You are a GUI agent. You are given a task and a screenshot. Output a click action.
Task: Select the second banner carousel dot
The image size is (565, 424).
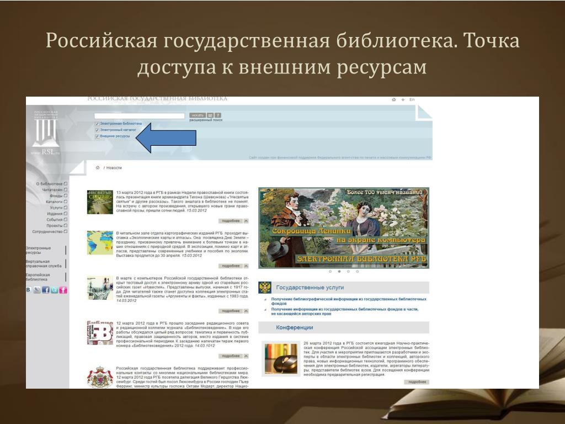coord(339,272)
